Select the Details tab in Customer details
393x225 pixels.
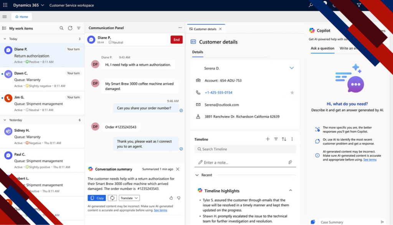[x=197, y=52]
